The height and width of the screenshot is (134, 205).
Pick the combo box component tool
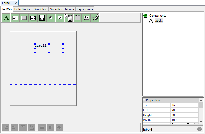pos(33,18)
